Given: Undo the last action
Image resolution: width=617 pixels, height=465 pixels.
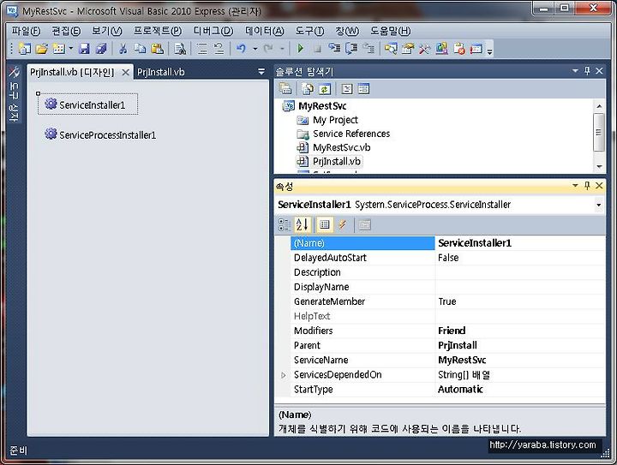Looking at the screenshot, I should coord(241,49).
